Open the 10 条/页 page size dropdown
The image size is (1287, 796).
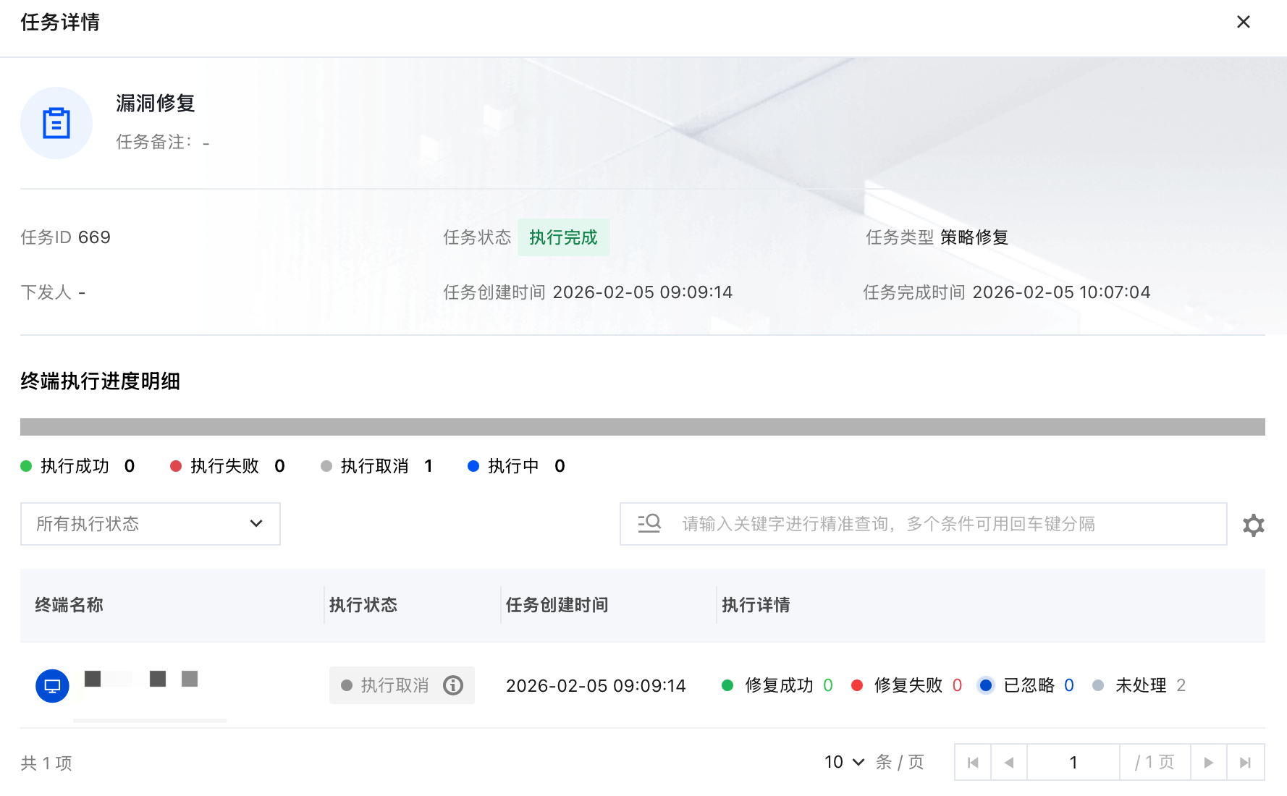click(x=844, y=762)
